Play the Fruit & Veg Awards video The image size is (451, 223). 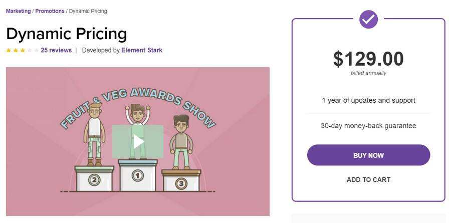(x=138, y=142)
